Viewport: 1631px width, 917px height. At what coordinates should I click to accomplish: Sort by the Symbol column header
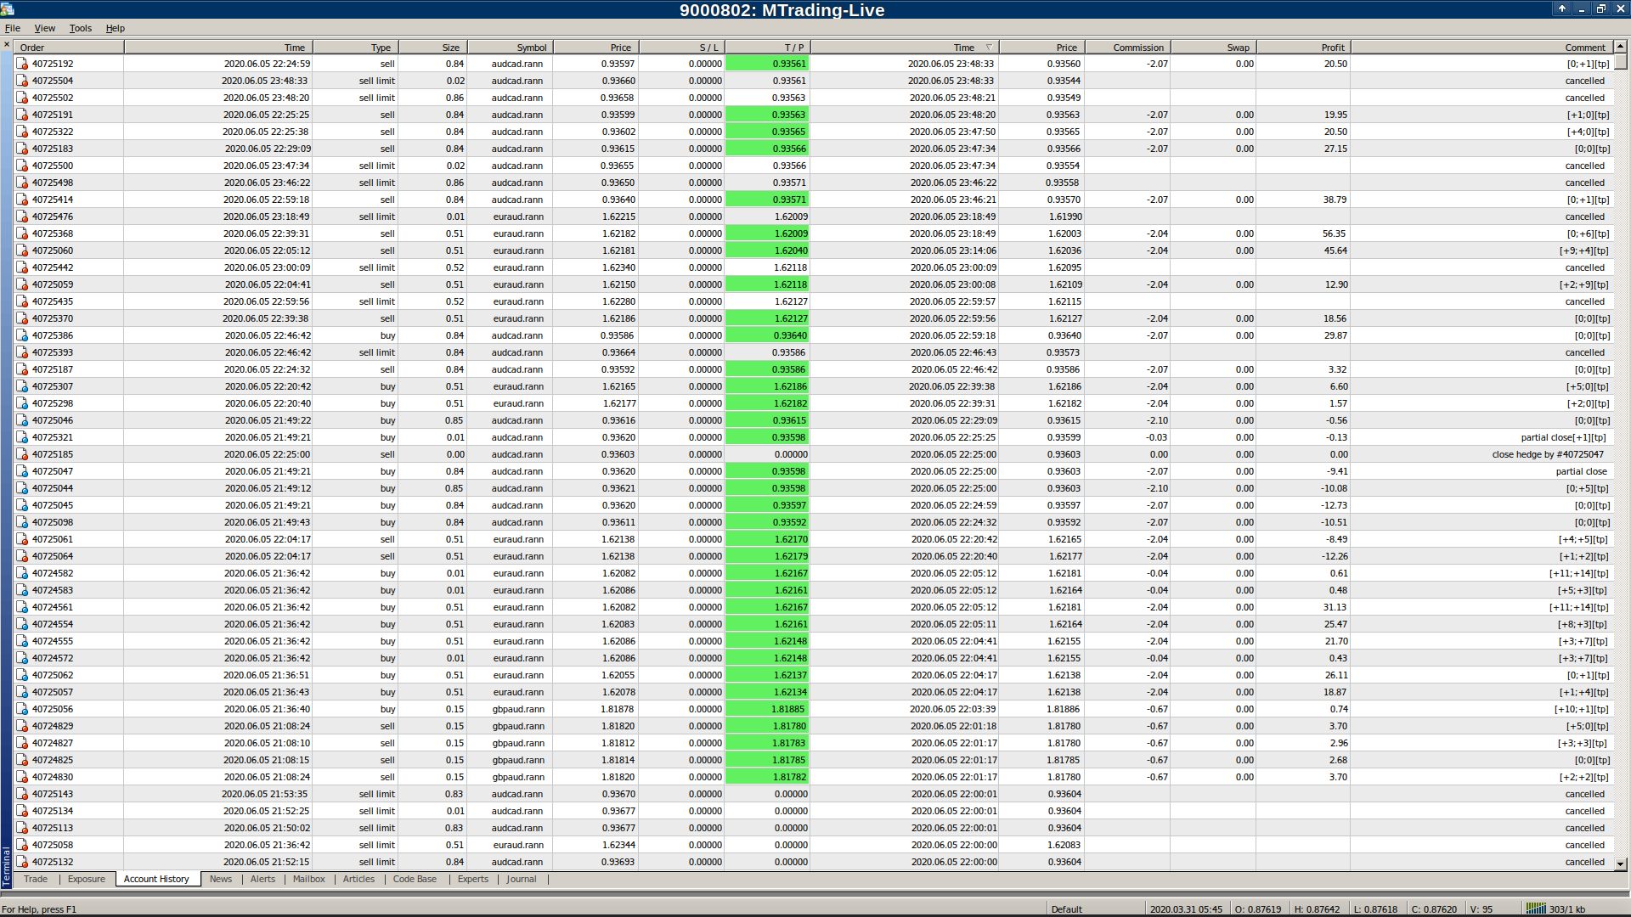531,48
